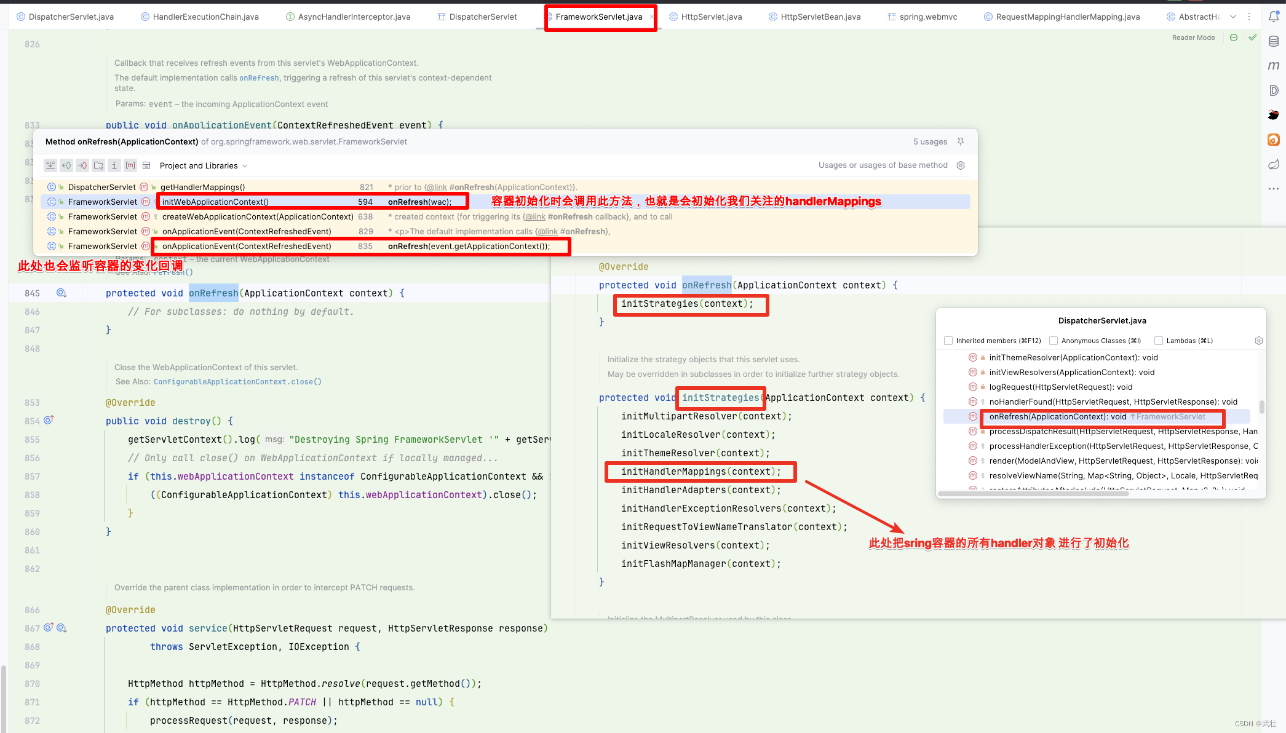Click initHandlerMappings(context) call in code
This screenshot has height=733, width=1286.
tap(701, 472)
